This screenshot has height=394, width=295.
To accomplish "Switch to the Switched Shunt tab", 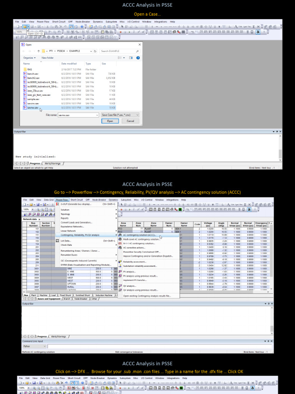I will pyautogui.click(x=83, y=295).
